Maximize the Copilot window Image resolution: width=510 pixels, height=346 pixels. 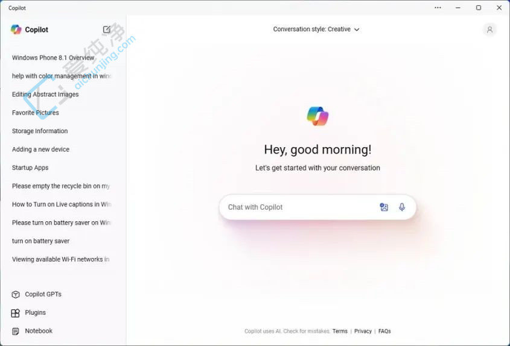479,7
